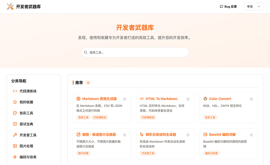The image size is (270, 165).
Task: Click the Color Convert color wheel icon
Action: [205, 99]
